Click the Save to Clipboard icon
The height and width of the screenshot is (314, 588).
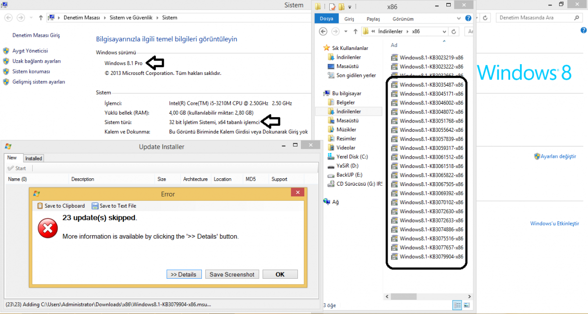[x=40, y=206]
